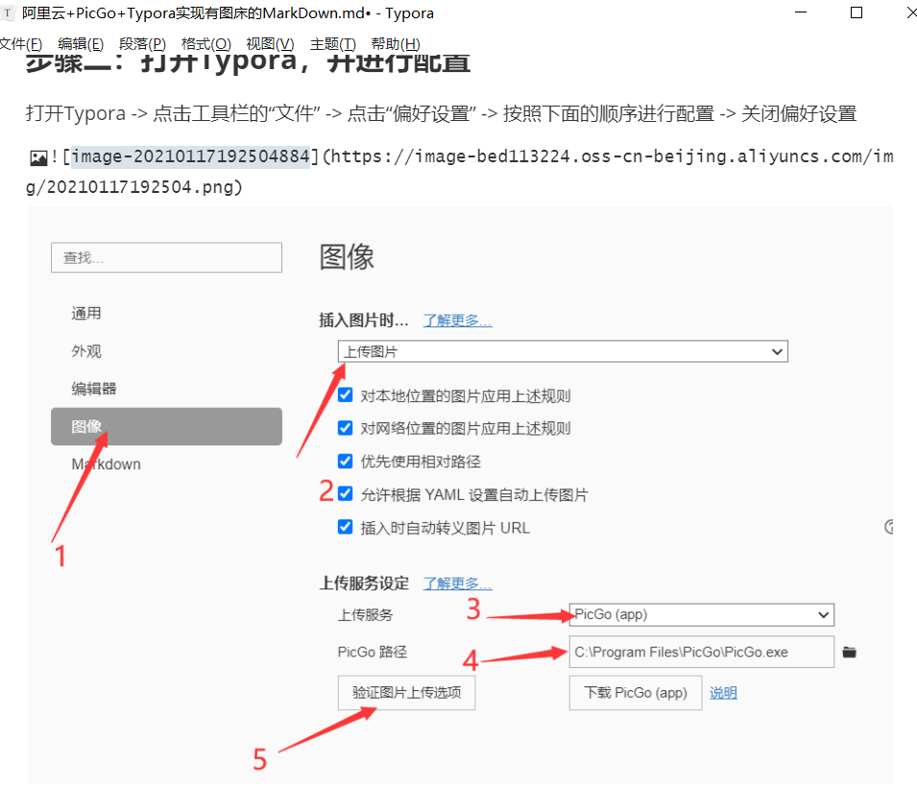The image size is (917, 791).
Task: Click the paragraph starting 打开Typora -> 点击工具栏
Action: click(441, 113)
